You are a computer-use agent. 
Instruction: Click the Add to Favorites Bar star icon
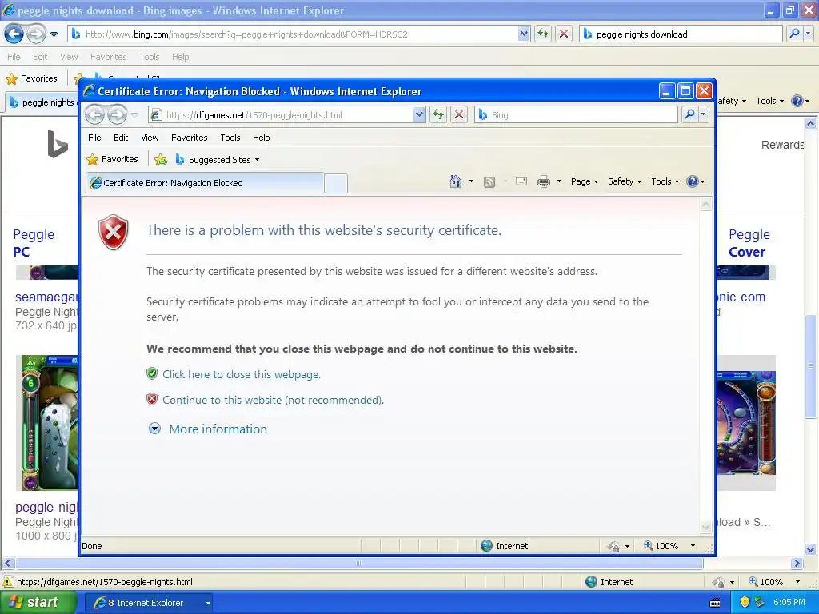point(161,160)
